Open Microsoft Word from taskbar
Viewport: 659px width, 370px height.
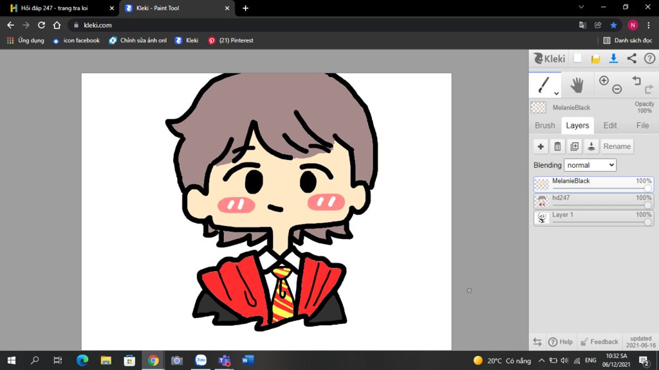pos(248,360)
